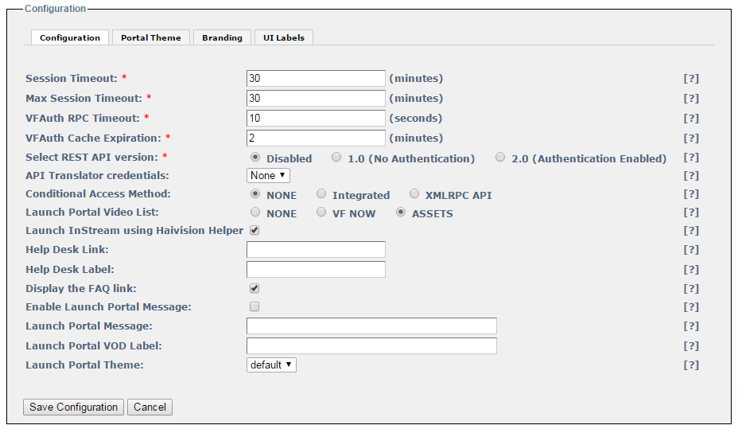The height and width of the screenshot is (429, 738).
Task: Show help for Select REST API version
Action: click(691, 158)
